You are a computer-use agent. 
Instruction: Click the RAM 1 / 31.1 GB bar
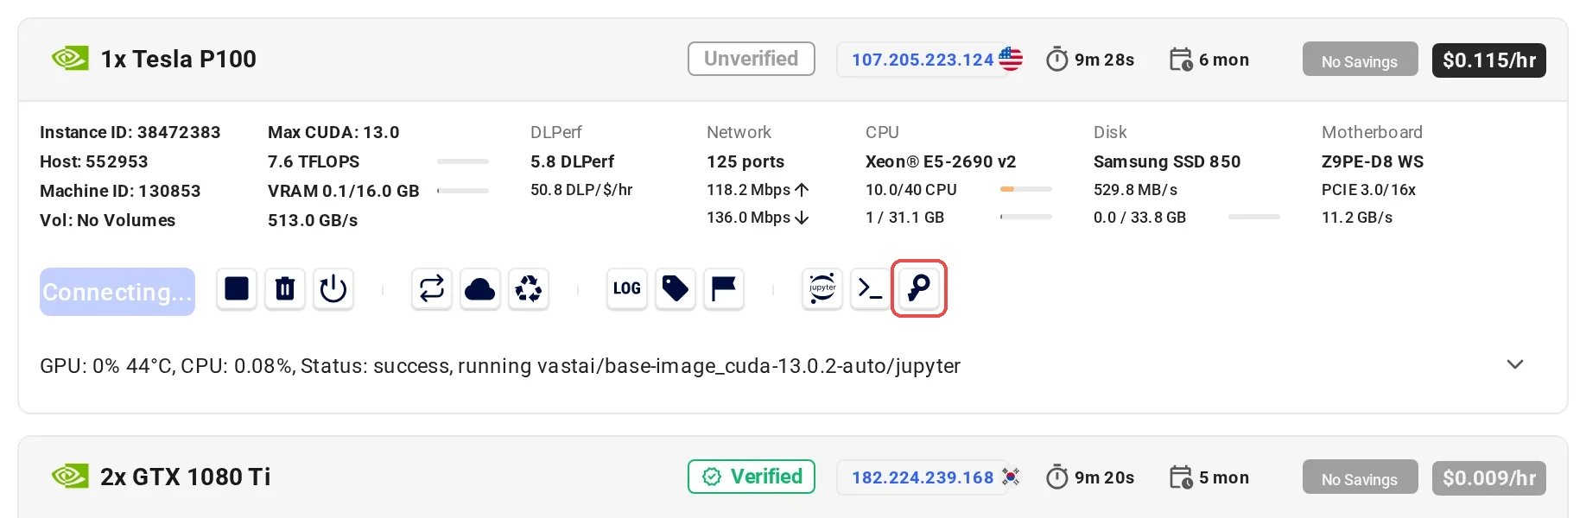tap(1026, 217)
